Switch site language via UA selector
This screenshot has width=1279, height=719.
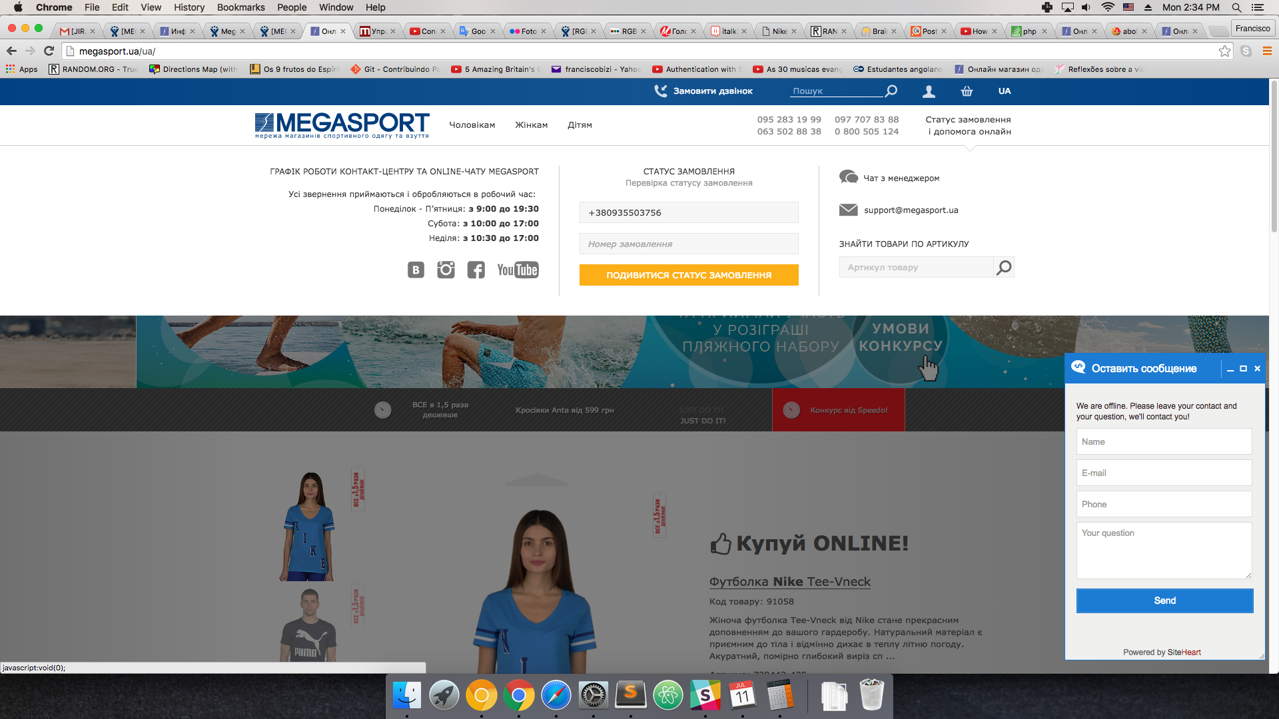click(x=1005, y=91)
